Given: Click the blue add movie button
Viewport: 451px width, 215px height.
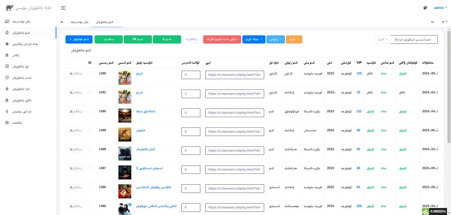Looking at the screenshot, I should tap(78, 39).
